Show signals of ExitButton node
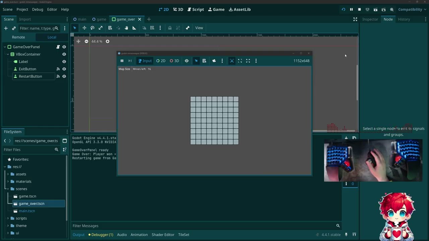Screen dimensions: 429x241 tap(58, 69)
